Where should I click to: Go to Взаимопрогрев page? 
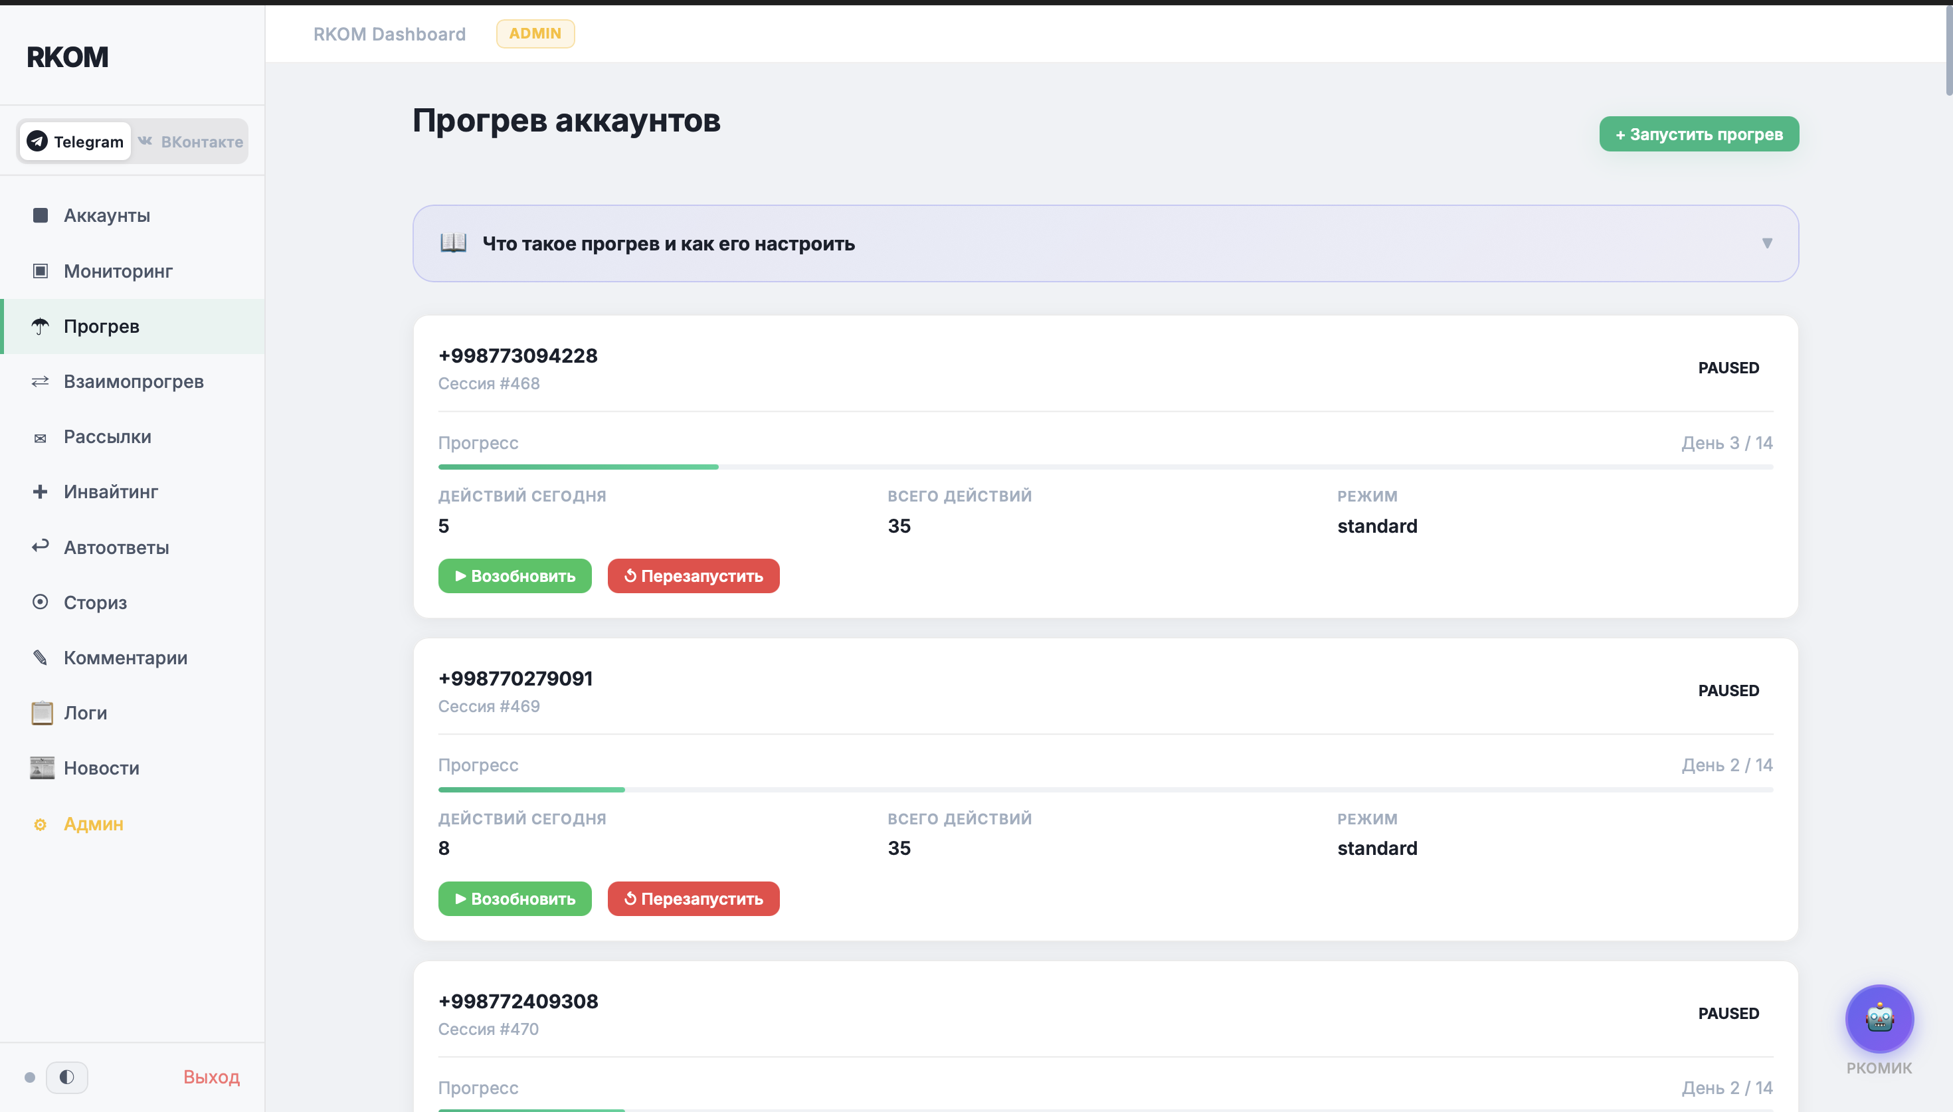[133, 381]
